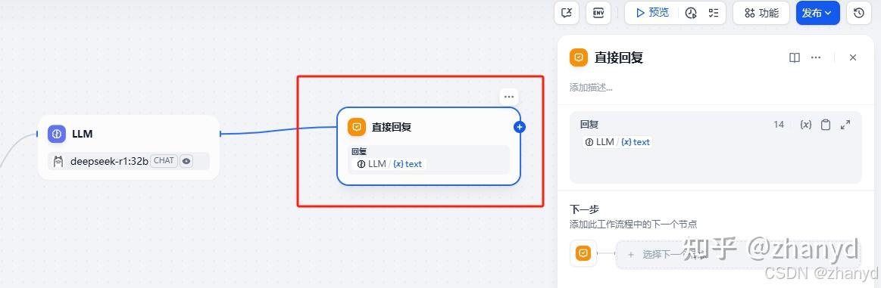Viewport: 881px width, 288px height.
Task: Open the ENV environment variables icon
Action: pos(598,13)
